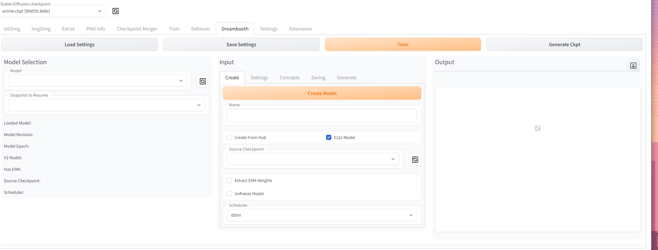The image size is (658, 250).
Task: Click the Load Settings button
Action: (80, 45)
